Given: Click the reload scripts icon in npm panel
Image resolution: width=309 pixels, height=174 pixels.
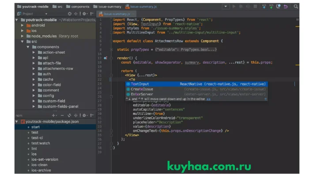Looking at the screenshot, I should [69, 115].
